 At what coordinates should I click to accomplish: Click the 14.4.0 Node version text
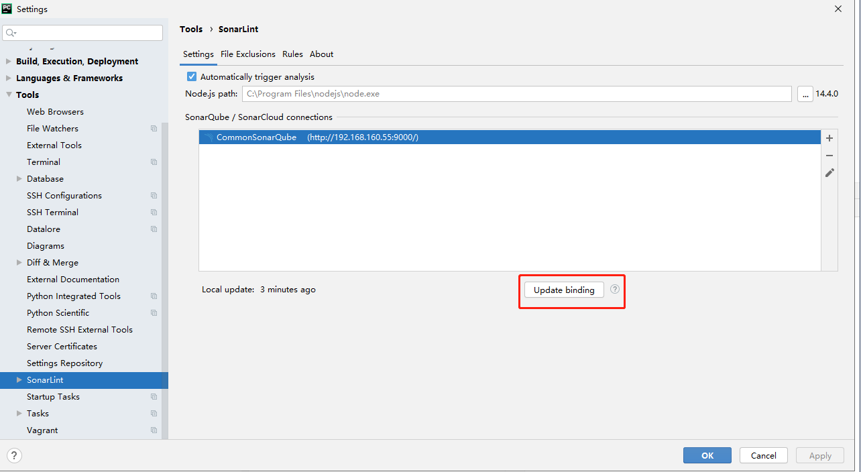point(827,94)
